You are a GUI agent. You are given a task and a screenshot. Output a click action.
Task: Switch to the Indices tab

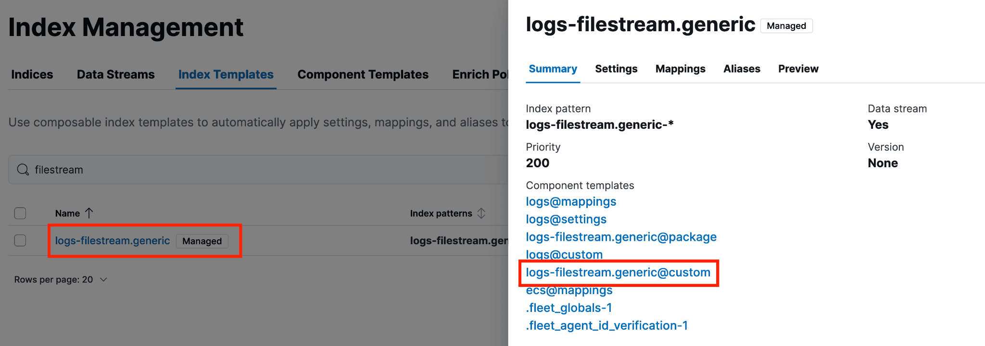tap(32, 74)
